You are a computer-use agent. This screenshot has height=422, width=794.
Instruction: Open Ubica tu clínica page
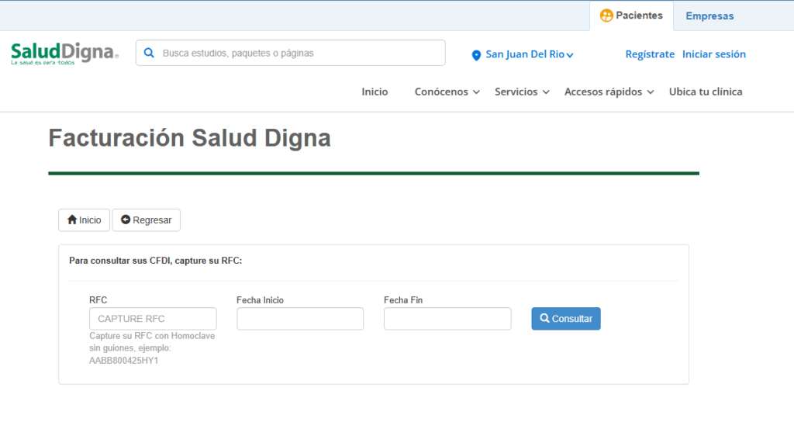[706, 92]
